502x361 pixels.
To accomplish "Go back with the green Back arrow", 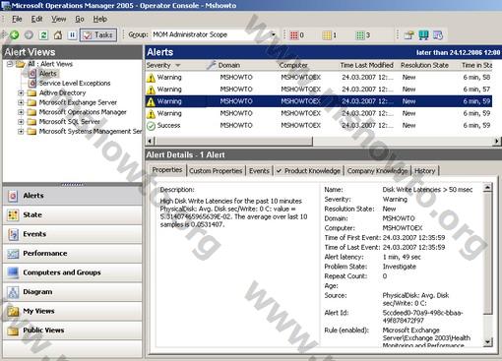I will pos(15,34).
